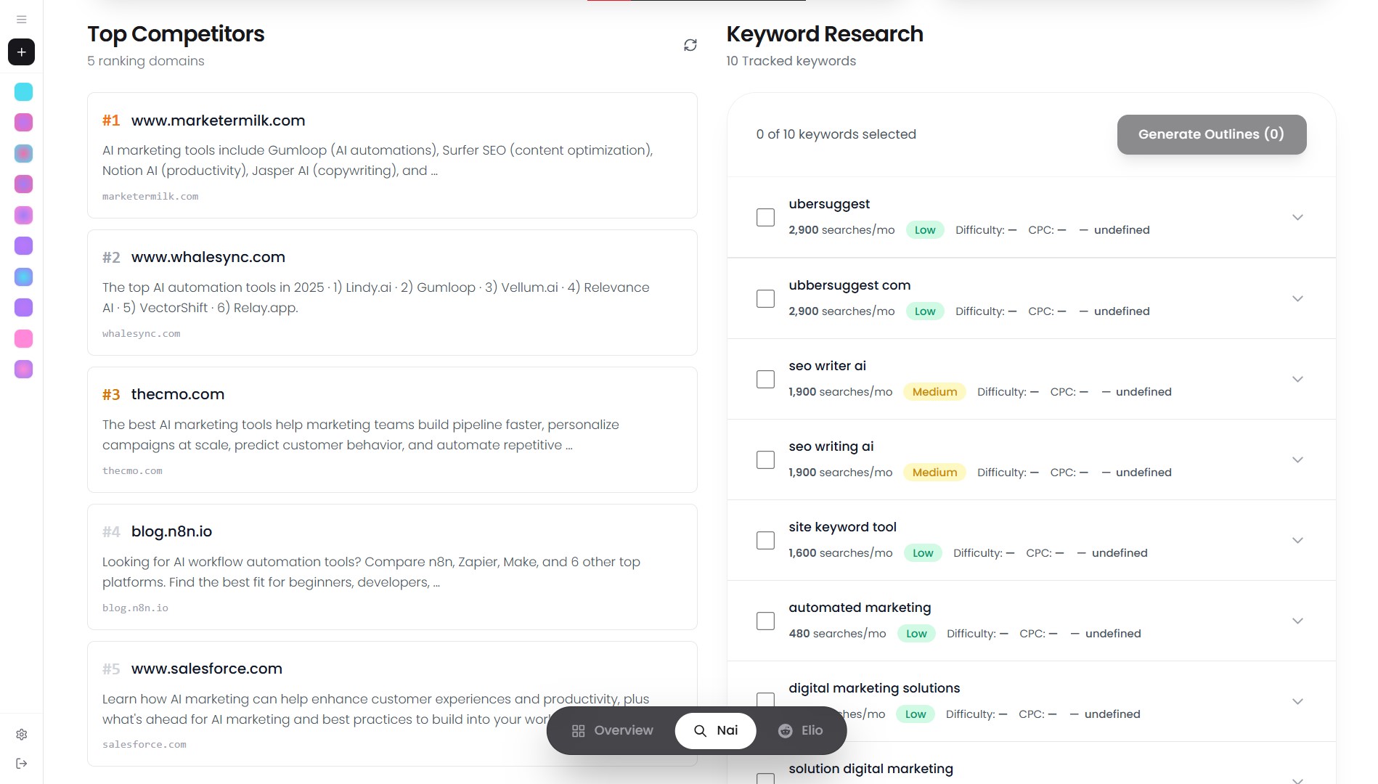Click the Low badge on ubersuggest

pyautogui.click(x=925, y=230)
